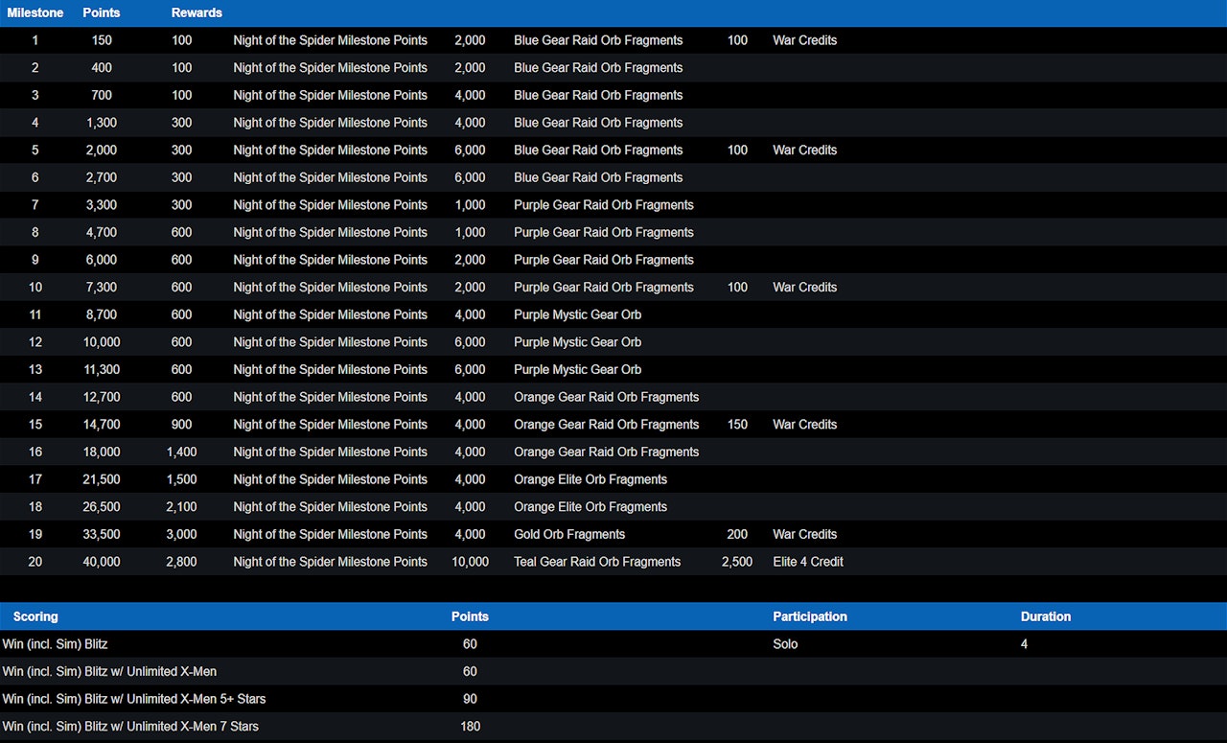
Task: Select "Orange Gear Raid Orb Fragments" in milestone 14 row
Action: pos(607,397)
